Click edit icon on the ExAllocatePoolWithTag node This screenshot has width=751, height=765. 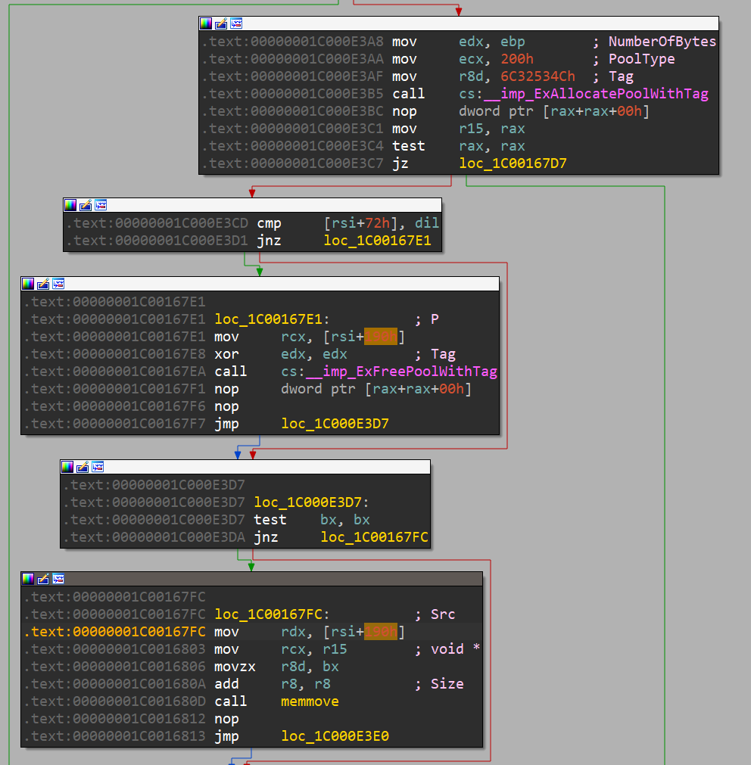pos(221,23)
